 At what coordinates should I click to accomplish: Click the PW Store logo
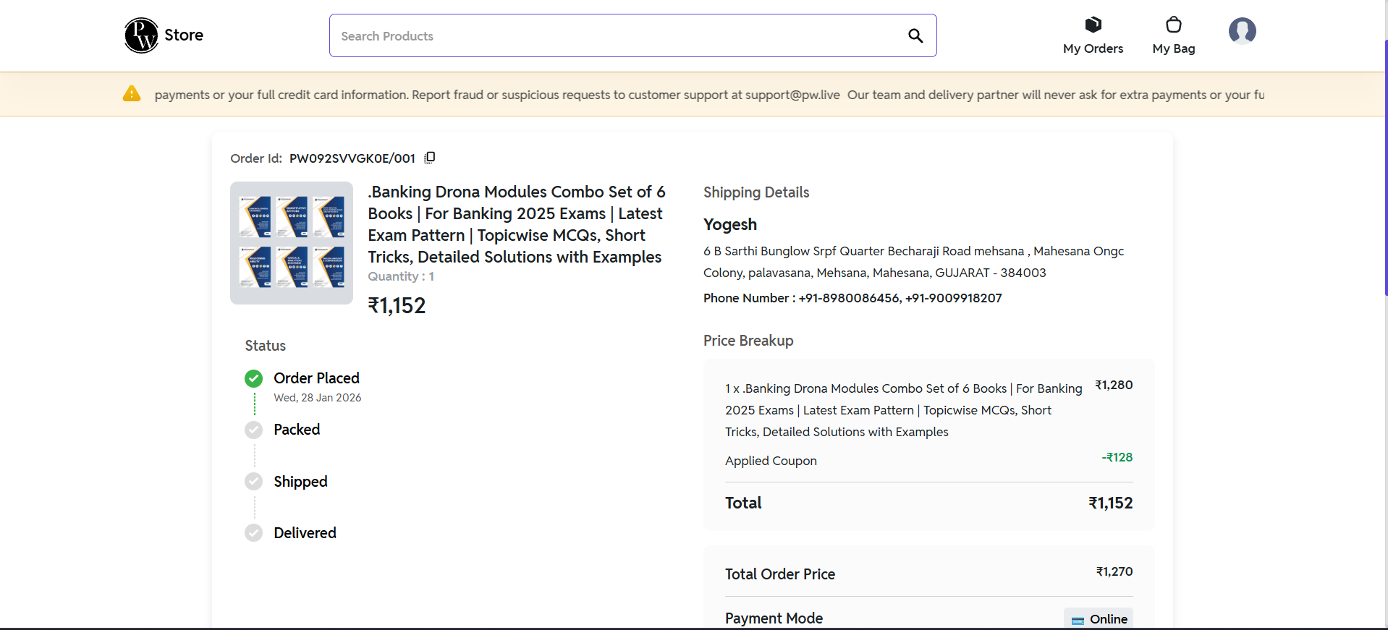pos(141,35)
